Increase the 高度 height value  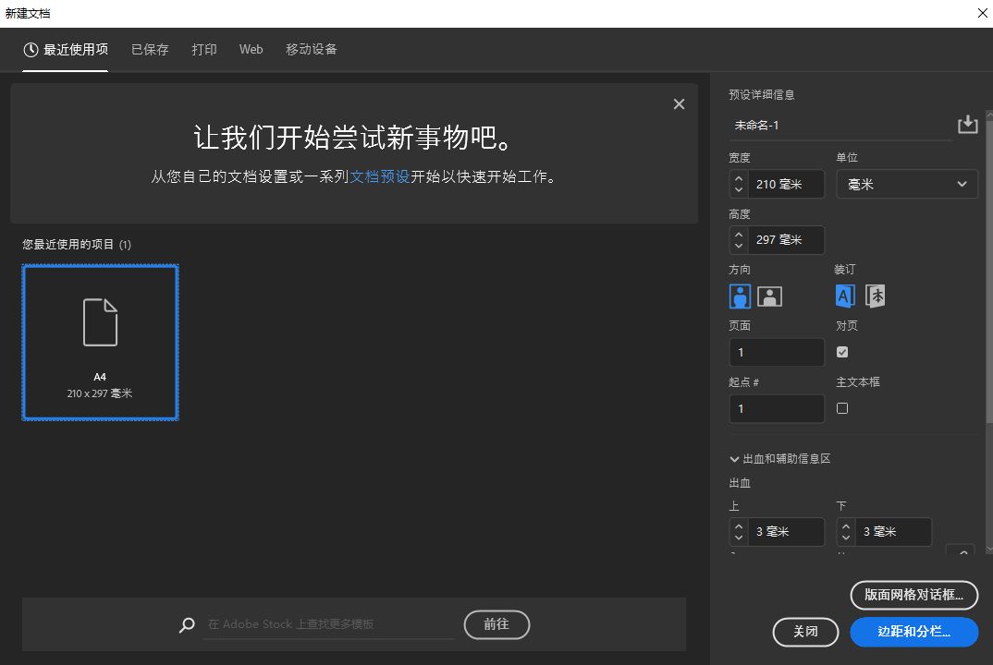click(x=739, y=234)
